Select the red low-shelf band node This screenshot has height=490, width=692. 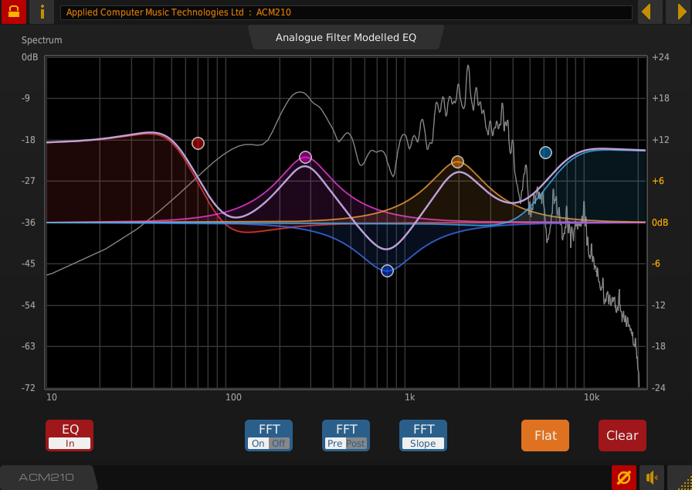tap(198, 143)
